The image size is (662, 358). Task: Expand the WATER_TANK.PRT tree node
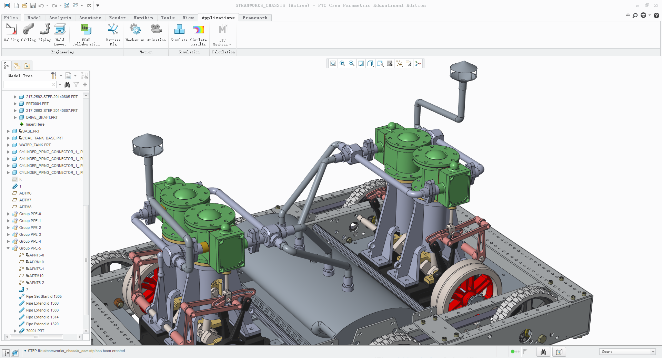pos(8,145)
